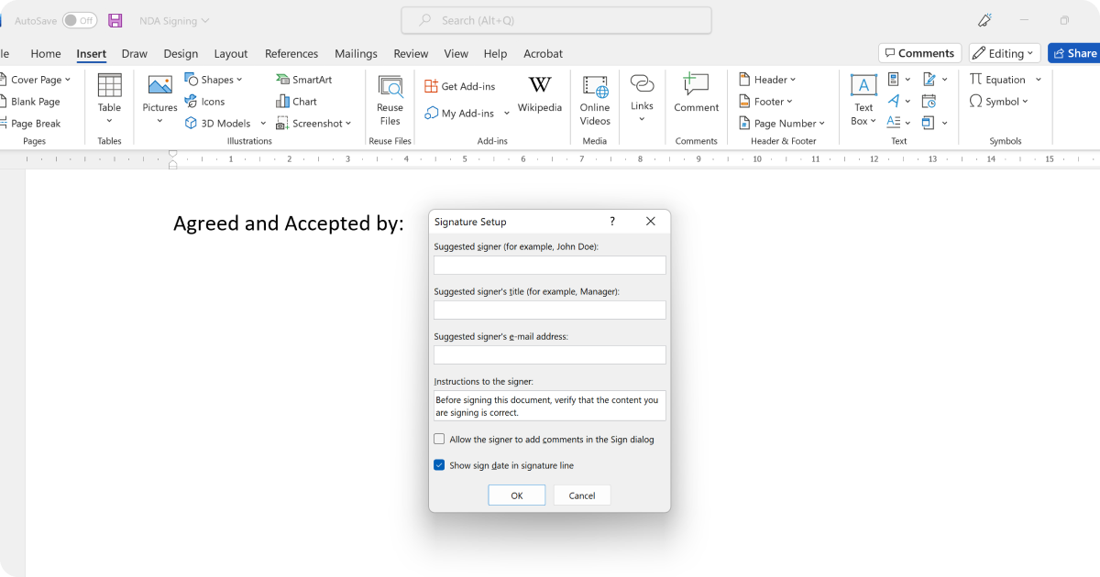Open the References tab
The height and width of the screenshot is (577, 1100).
291,54
